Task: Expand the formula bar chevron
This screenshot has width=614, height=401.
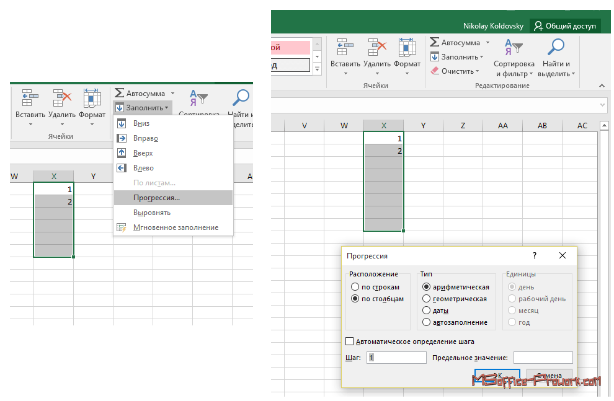Action: [x=603, y=105]
